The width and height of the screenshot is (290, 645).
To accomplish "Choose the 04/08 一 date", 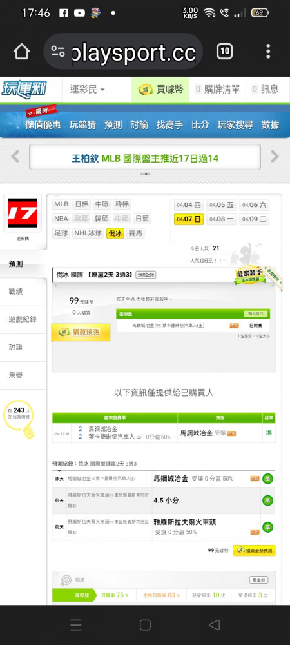I will pyautogui.click(x=222, y=219).
